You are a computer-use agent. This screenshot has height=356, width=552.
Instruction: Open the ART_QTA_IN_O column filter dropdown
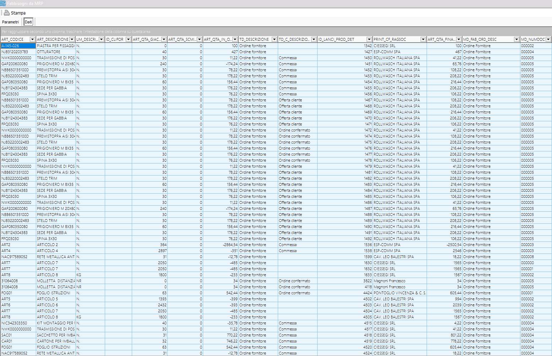[x=235, y=39]
